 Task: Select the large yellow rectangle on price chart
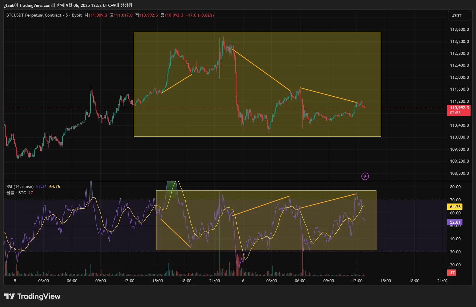tap(257, 84)
